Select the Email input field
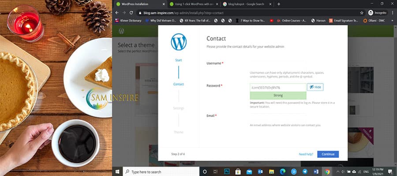Image resolution: width=397 pixels, height=176 pixels. (278, 116)
